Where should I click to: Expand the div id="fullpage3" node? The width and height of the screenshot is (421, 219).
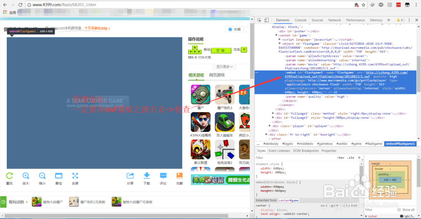273,118
